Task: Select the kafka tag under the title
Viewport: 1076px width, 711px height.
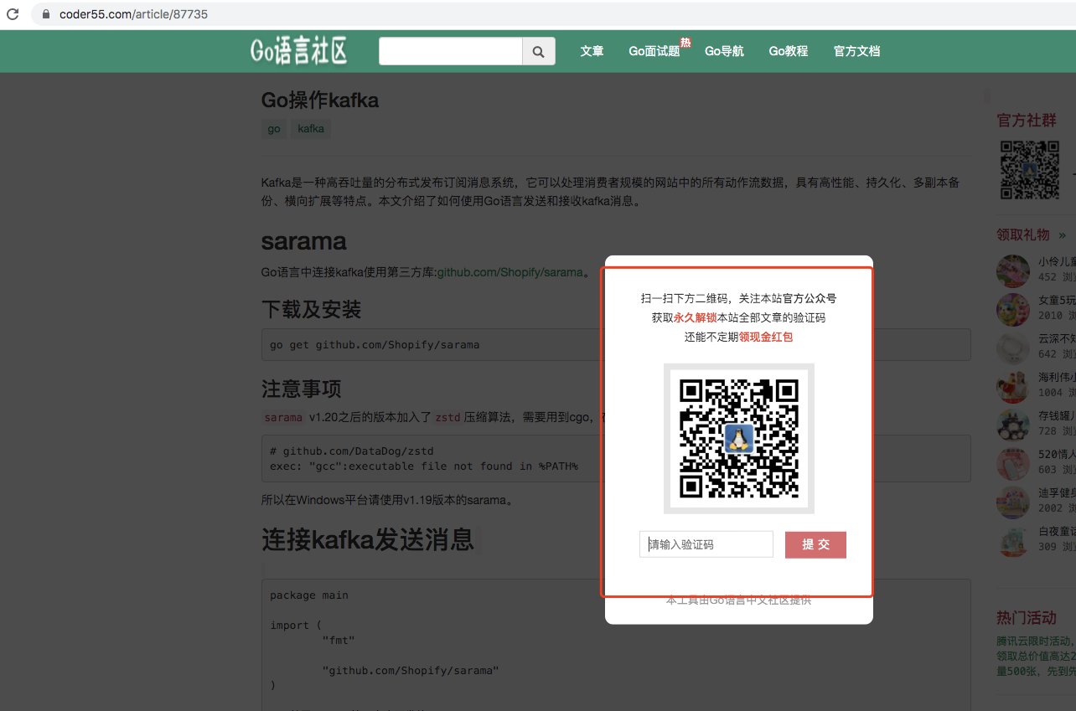Action: click(311, 129)
